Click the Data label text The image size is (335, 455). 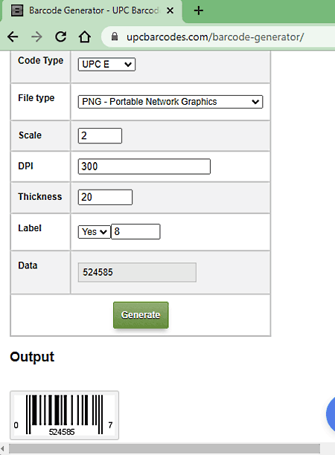tap(28, 265)
